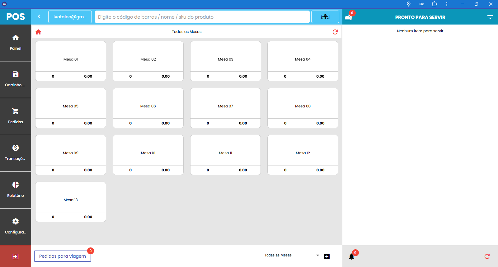Open the Relatório section
Image resolution: width=498 pixels, height=267 pixels.
pos(16,190)
